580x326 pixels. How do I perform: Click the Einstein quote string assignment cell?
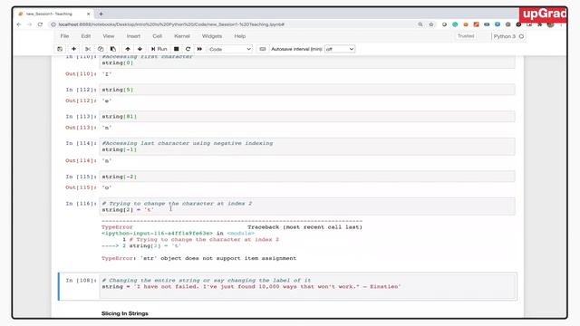tap(307, 286)
